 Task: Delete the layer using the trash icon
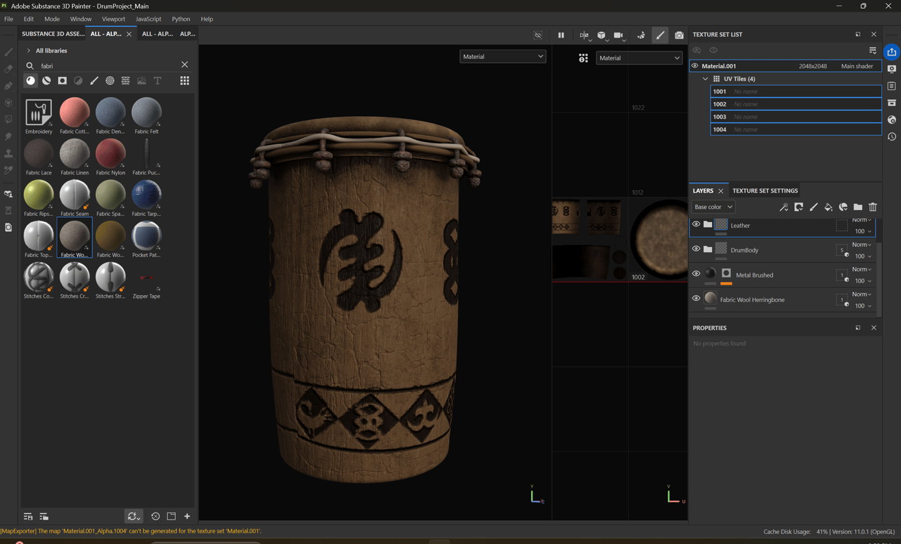click(873, 207)
